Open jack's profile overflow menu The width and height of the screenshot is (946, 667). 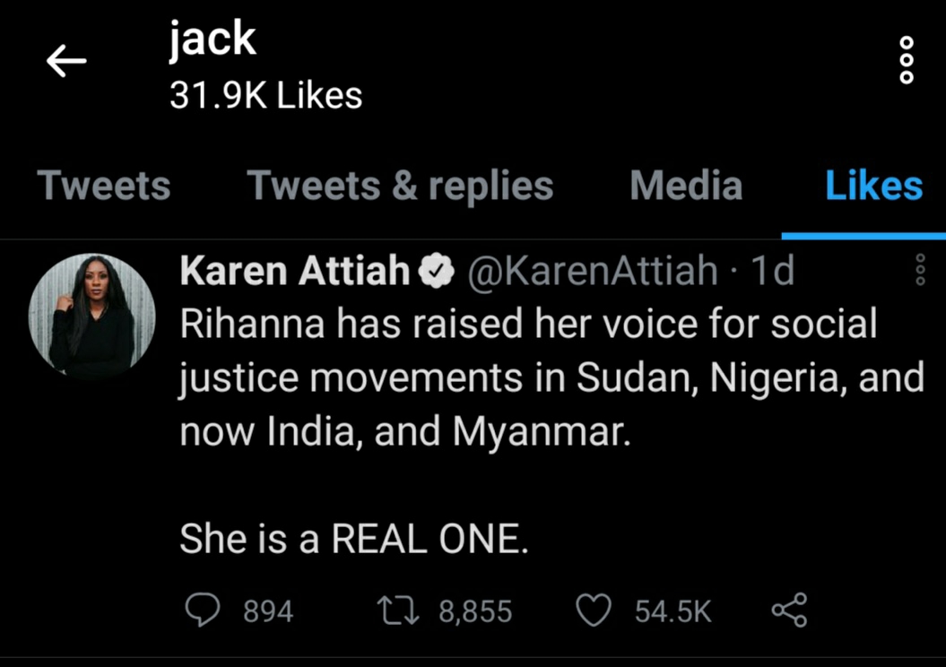pyautogui.click(x=907, y=61)
